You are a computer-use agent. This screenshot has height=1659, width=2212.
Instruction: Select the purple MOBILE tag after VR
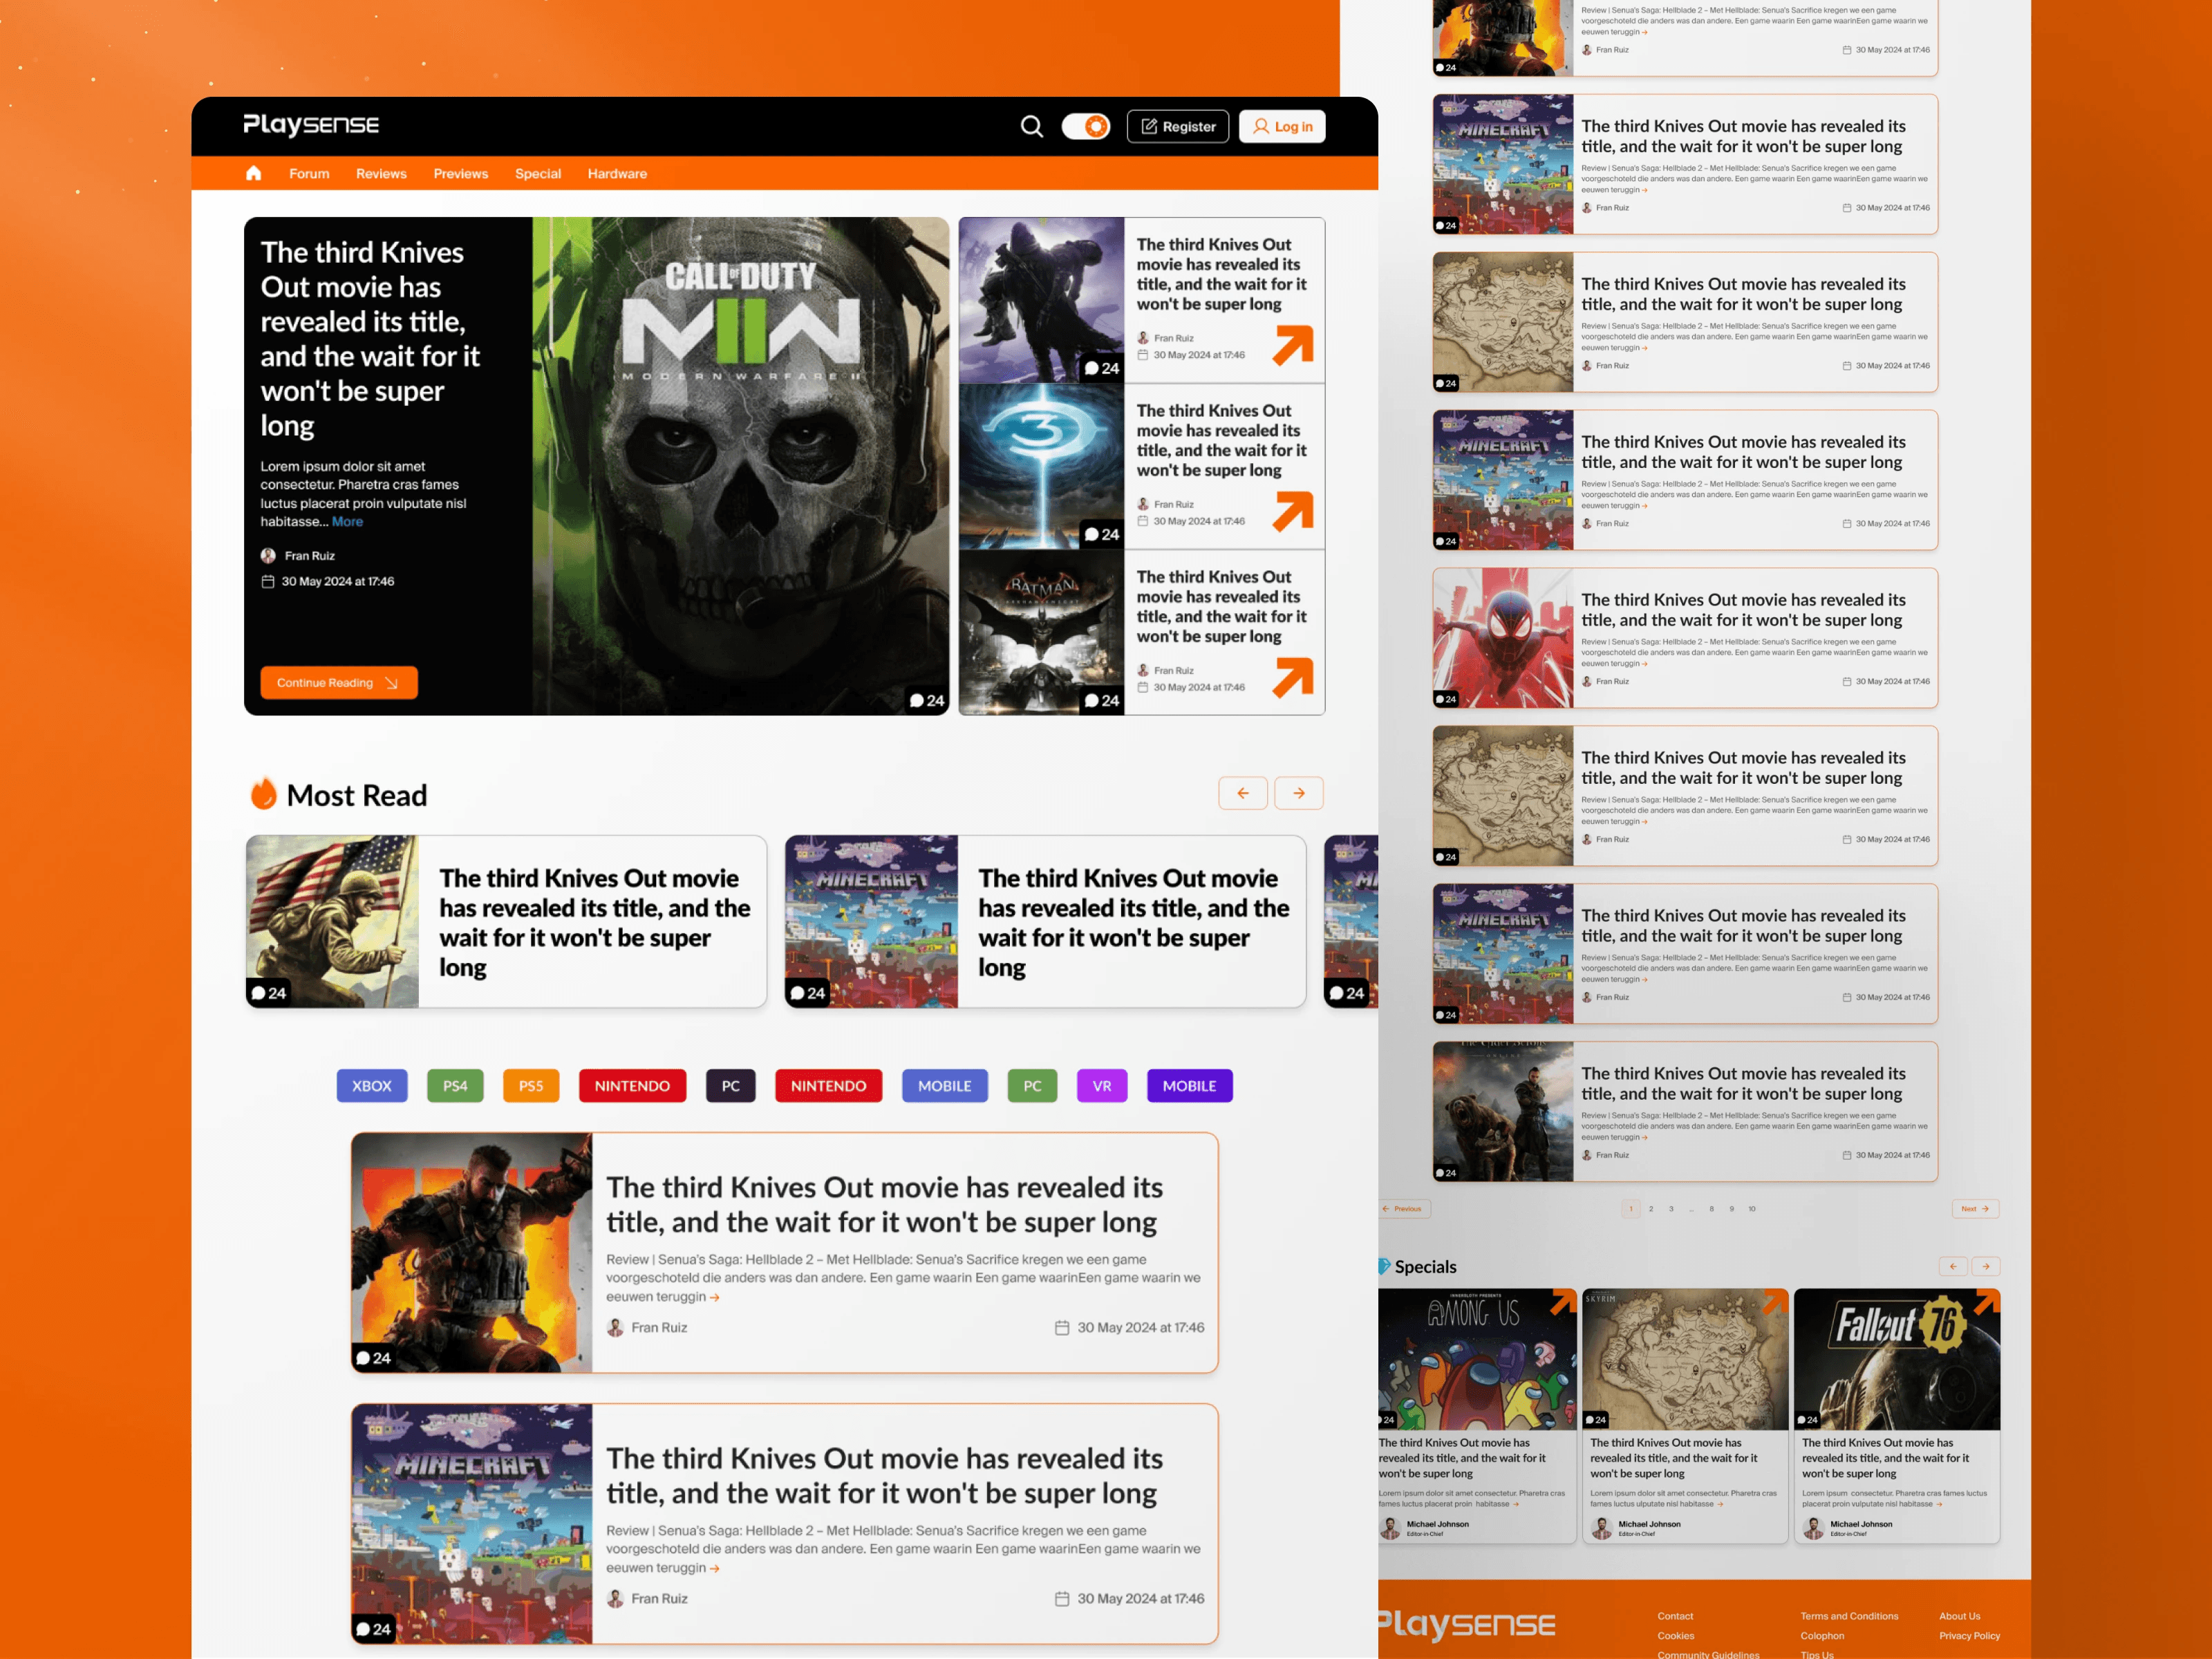[1190, 1086]
